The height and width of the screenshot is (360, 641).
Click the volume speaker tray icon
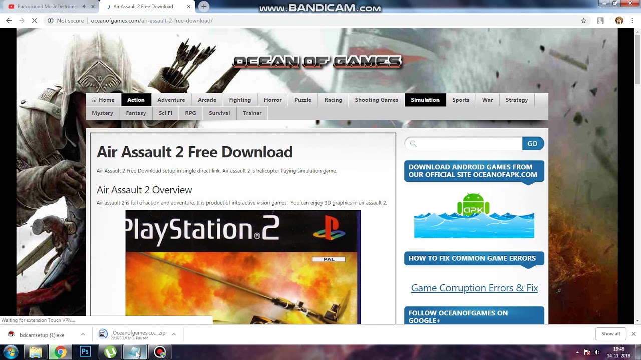point(597,352)
